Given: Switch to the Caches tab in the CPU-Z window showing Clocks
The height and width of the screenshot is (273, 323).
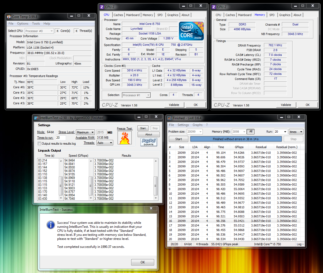Looking at the screenshot, I should [118, 15].
